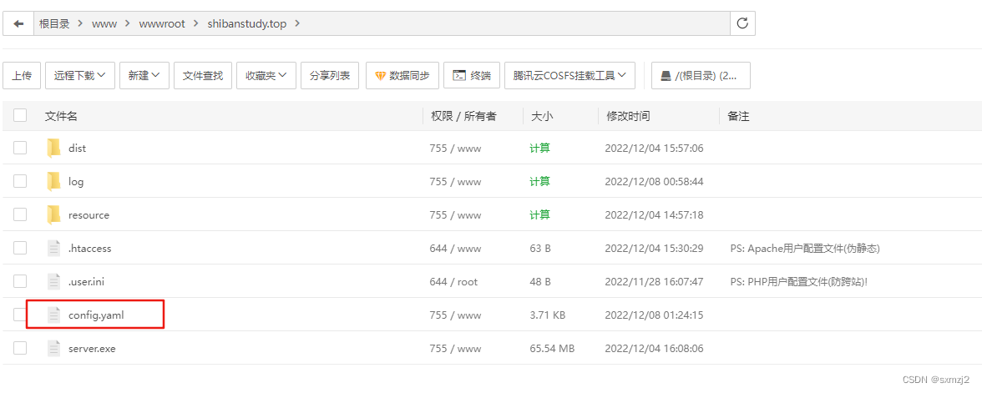
Task: Open the dist folder name
Action: tap(77, 149)
